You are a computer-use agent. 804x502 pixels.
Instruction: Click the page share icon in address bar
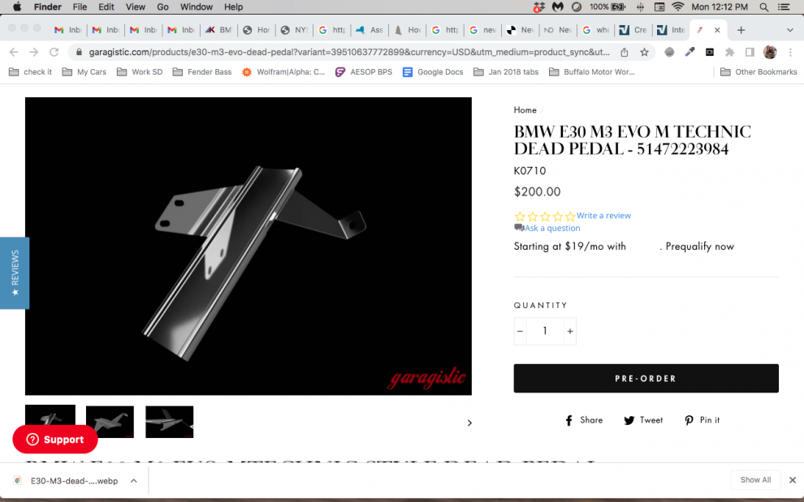(x=624, y=52)
